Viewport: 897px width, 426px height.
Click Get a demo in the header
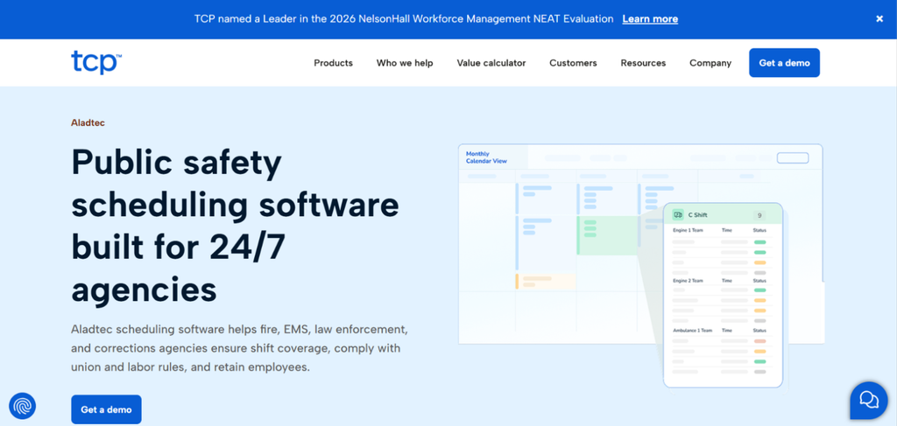tap(784, 63)
